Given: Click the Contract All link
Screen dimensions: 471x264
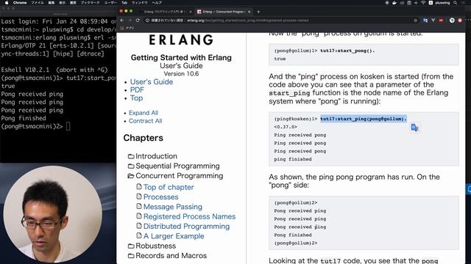Looking at the screenshot, I should coord(146,121).
